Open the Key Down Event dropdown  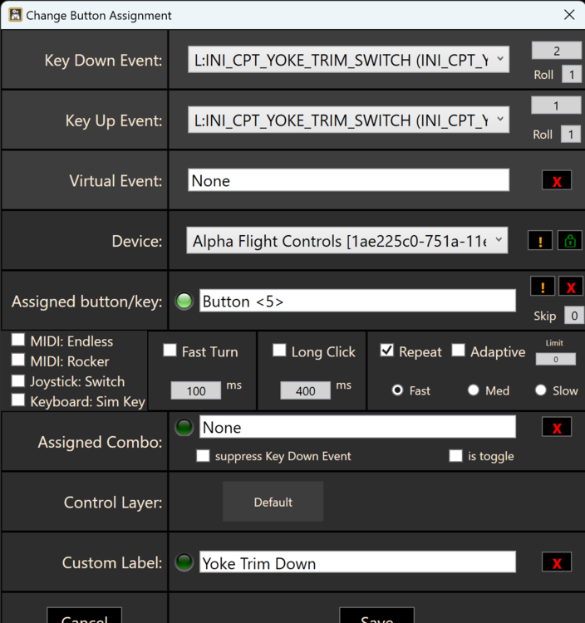tap(347, 60)
